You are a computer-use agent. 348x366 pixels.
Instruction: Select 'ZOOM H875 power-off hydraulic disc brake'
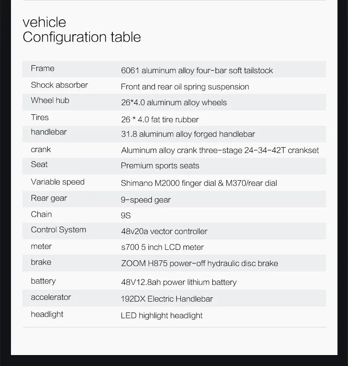(200, 263)
